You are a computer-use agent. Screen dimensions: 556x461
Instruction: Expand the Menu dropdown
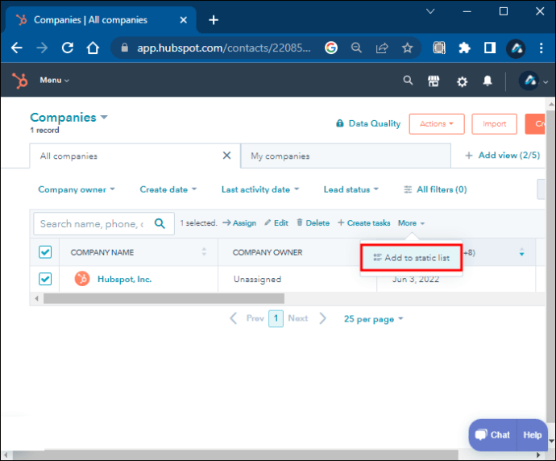pos(54,81)
